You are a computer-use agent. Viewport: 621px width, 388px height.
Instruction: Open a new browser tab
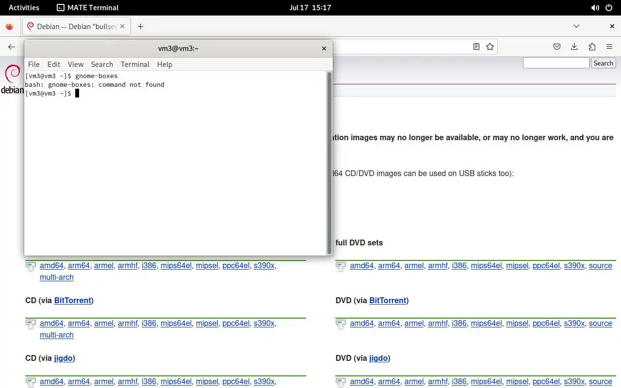tap(140, 27)
